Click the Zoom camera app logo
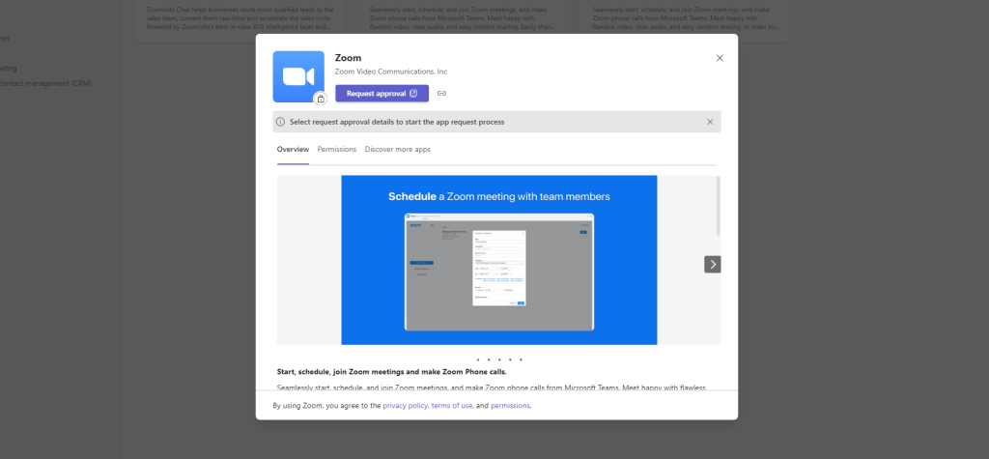Image resolution: width=989 pixels, height=459 pixels. (x=297, y=75)
